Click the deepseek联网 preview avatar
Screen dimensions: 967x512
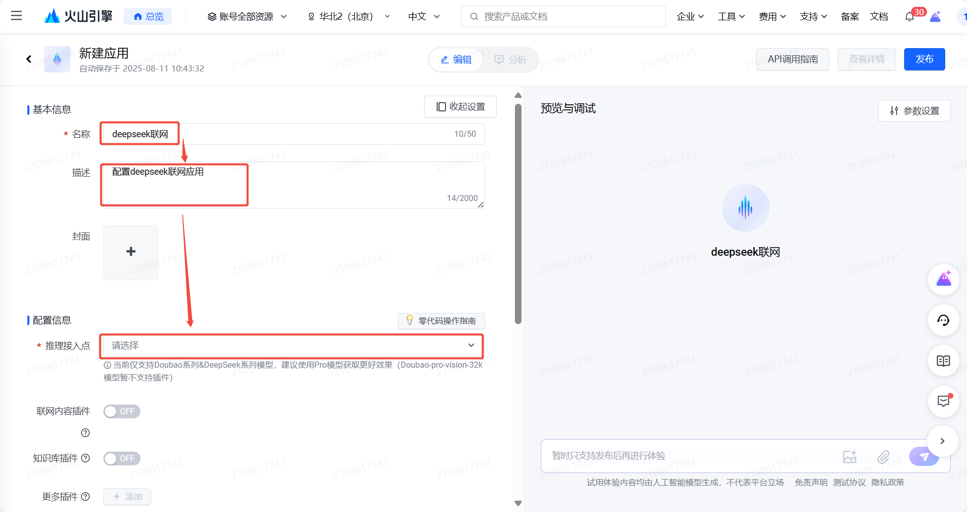pyautogui.click(x=746, y=208)
